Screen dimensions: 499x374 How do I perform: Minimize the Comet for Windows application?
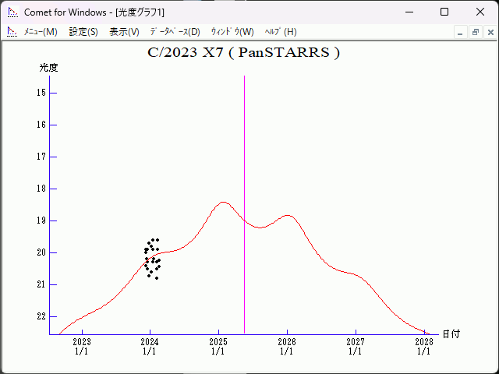click(409, 12)
